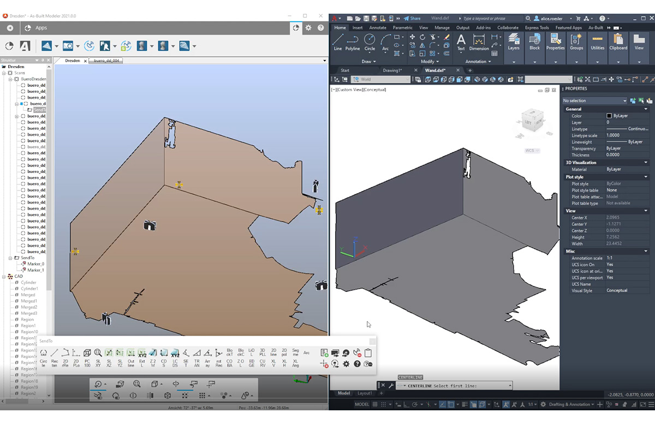Toggle grid display in the status bar

tap(376, 404)
